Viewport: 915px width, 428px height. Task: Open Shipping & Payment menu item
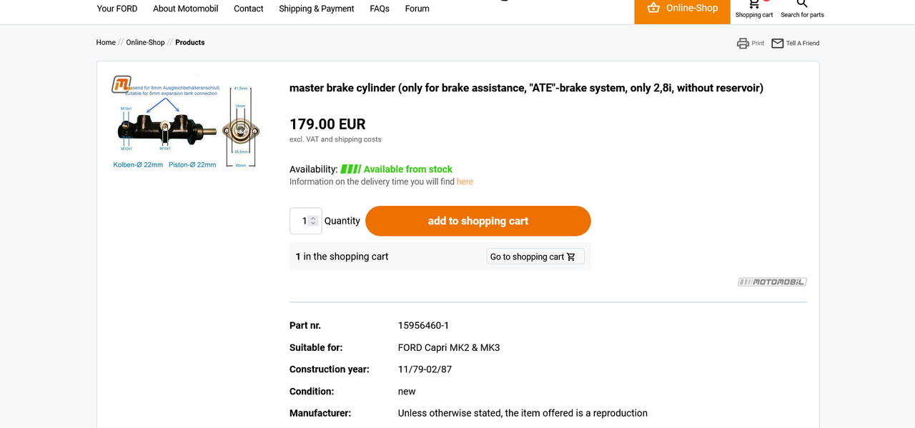317,9
